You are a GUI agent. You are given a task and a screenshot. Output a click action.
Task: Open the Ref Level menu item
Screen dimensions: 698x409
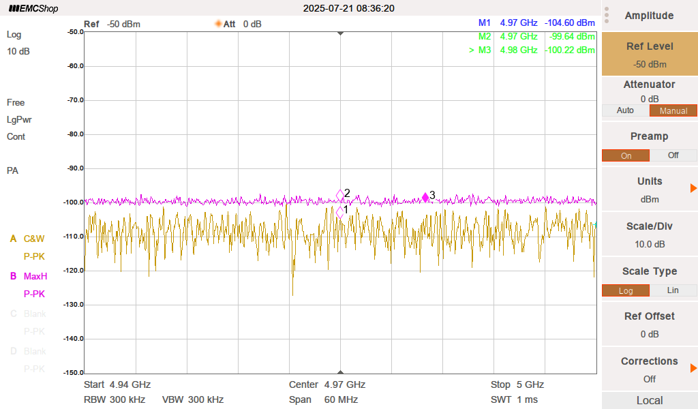pyautogui.click(x=650, y=55)
